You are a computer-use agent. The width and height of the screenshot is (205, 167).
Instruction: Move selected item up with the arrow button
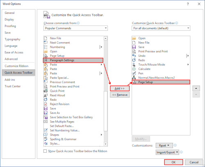click(196, 88)
